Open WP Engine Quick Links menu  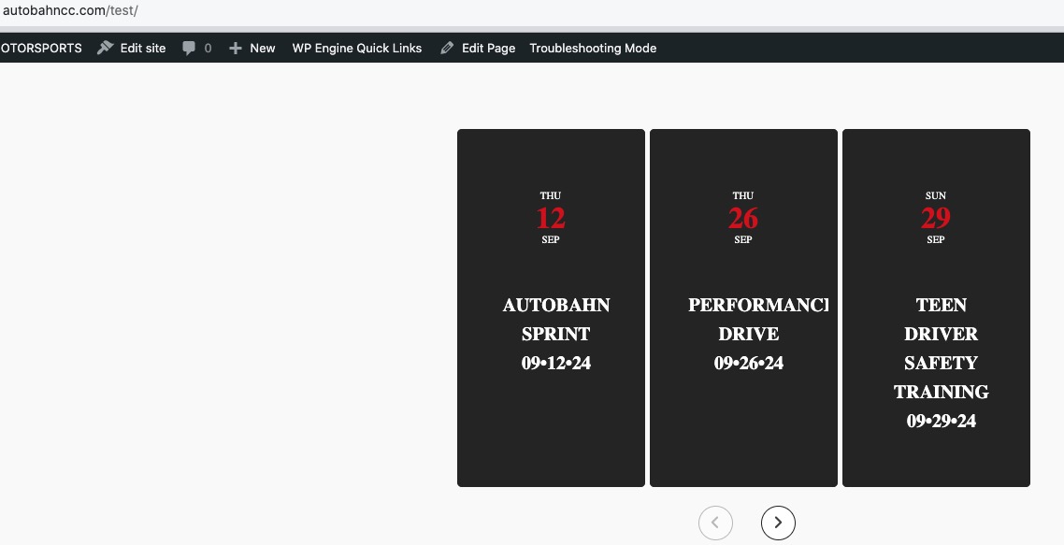357,49
